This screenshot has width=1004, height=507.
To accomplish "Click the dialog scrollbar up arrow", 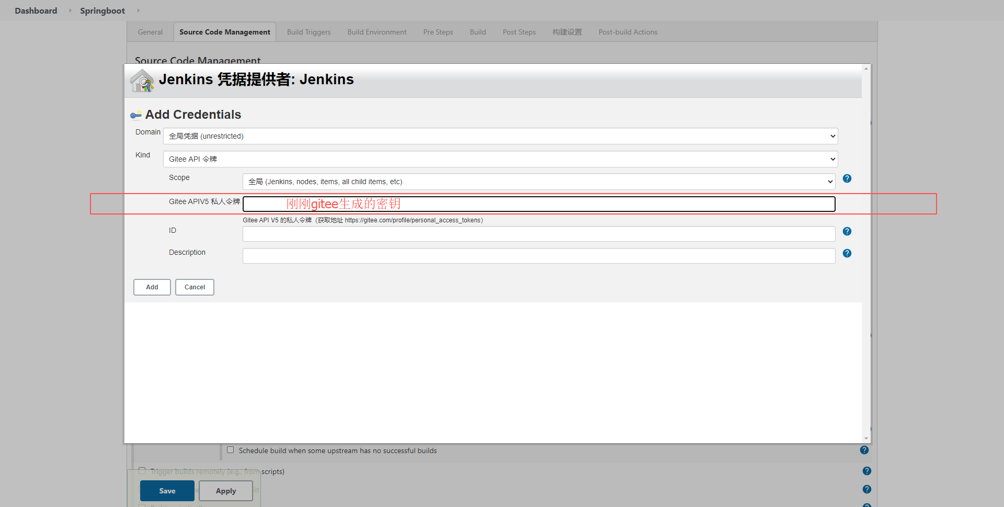I will 866,69.
